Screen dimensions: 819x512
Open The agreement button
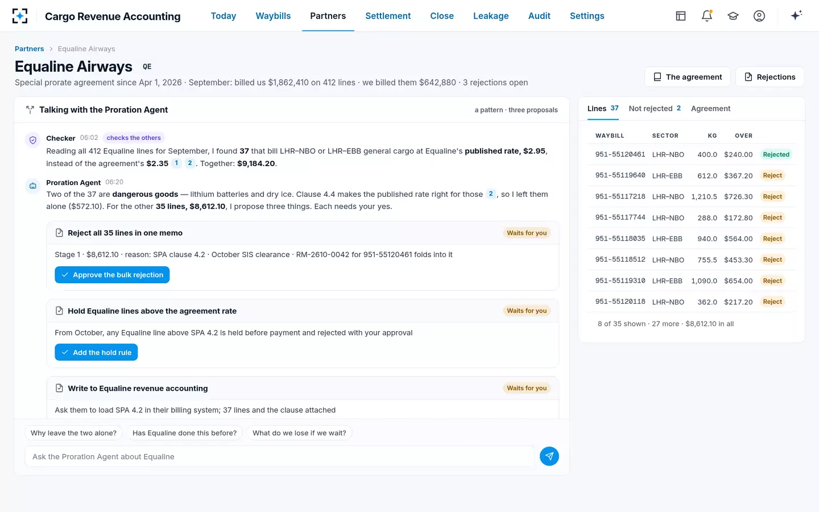688,77
